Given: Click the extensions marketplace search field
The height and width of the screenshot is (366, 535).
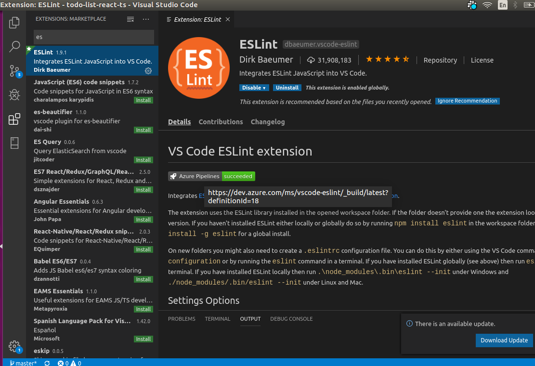Looking at the screenshot, I should [93, 37].
